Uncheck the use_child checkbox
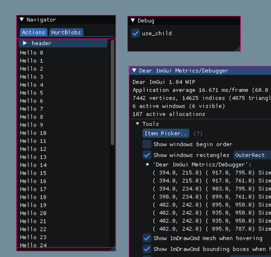Viewport: 271px width, 257px height. pos(135,33)
